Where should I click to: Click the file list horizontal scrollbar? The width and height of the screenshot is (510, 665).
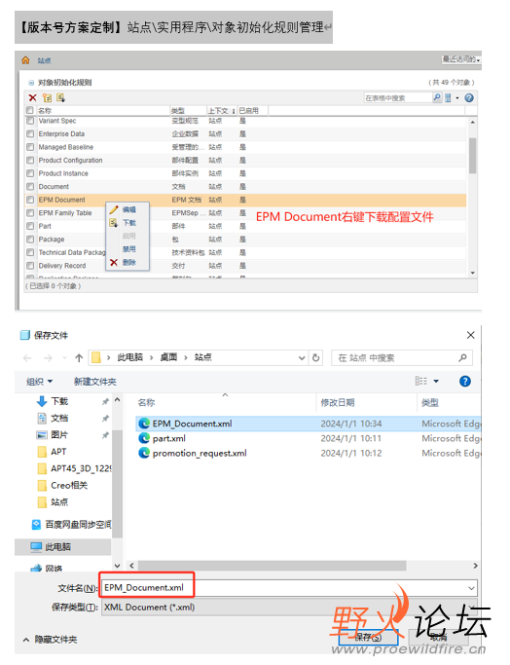coord(273,566)
